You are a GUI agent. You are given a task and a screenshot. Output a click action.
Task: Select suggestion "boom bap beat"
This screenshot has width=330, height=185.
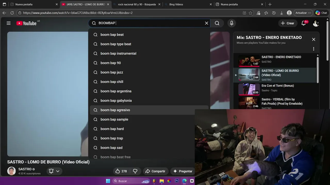(149, 35)
